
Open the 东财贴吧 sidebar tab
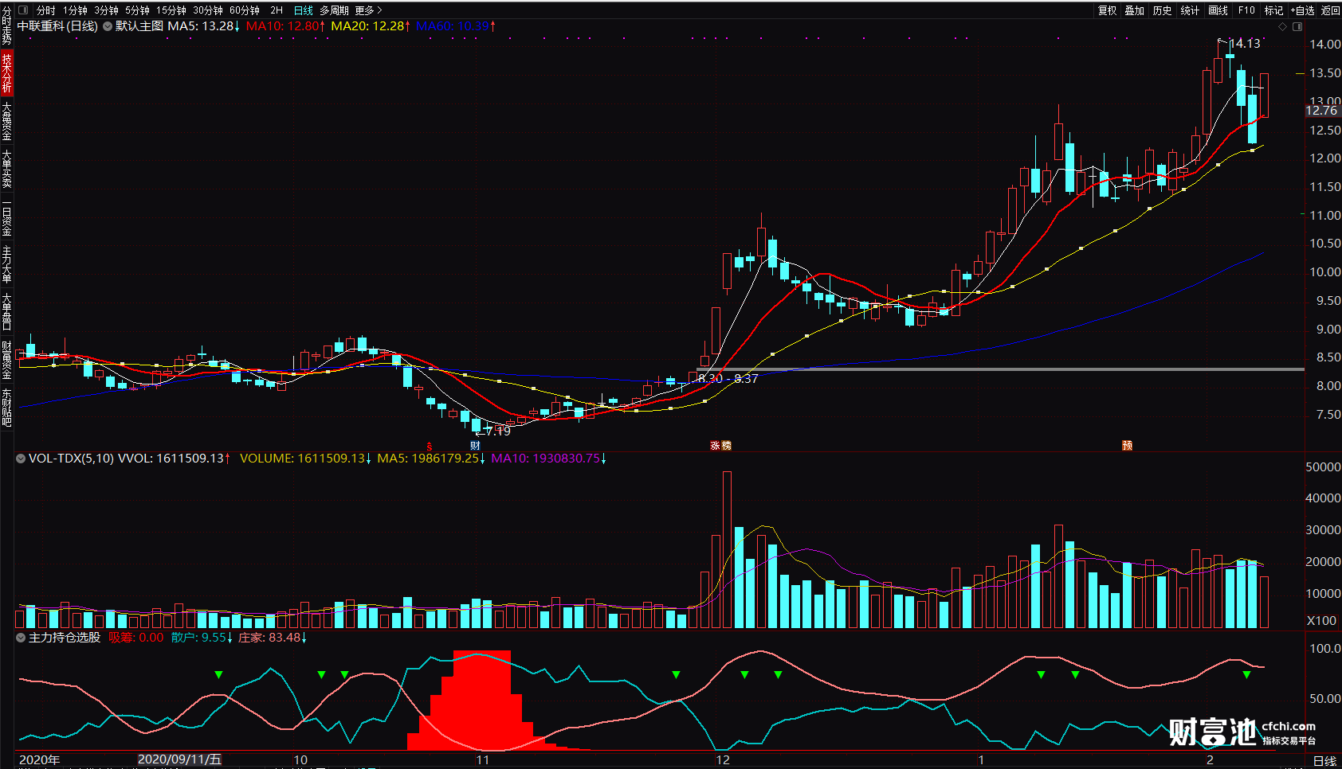click(6, 408)
